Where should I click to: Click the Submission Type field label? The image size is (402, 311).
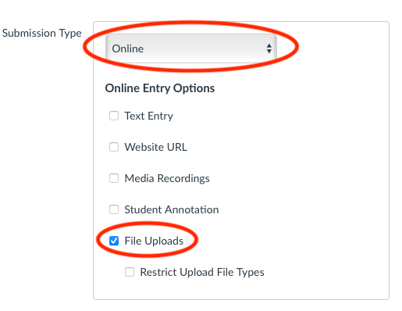coord(42,34)
